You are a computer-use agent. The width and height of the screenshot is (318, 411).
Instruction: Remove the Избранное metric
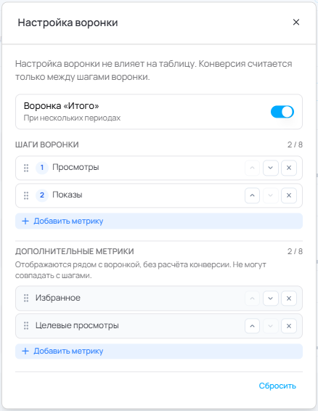click(x=289, y=298)
